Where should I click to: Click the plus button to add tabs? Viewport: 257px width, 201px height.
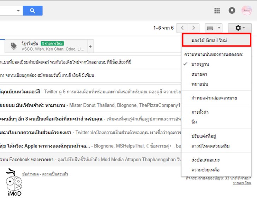(90, 46)
